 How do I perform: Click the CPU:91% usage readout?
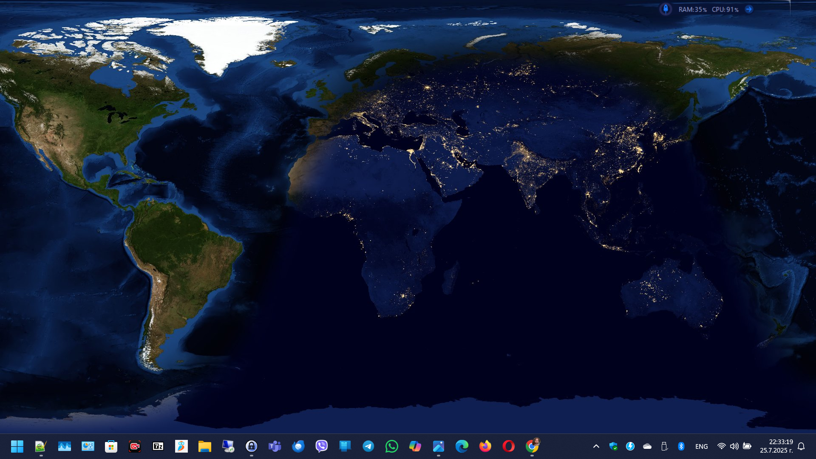pos(725,9)
